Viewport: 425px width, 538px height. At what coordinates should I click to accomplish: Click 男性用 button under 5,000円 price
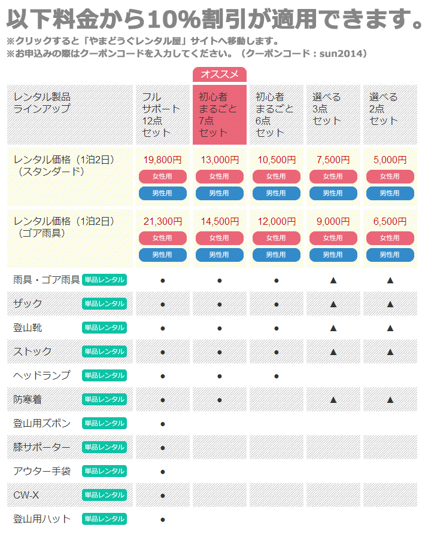[390, 193]
